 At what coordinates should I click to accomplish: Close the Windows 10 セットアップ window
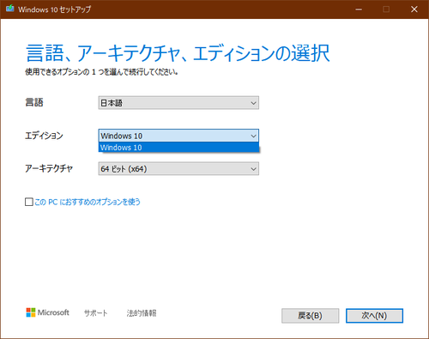click(x=414, y=9)
